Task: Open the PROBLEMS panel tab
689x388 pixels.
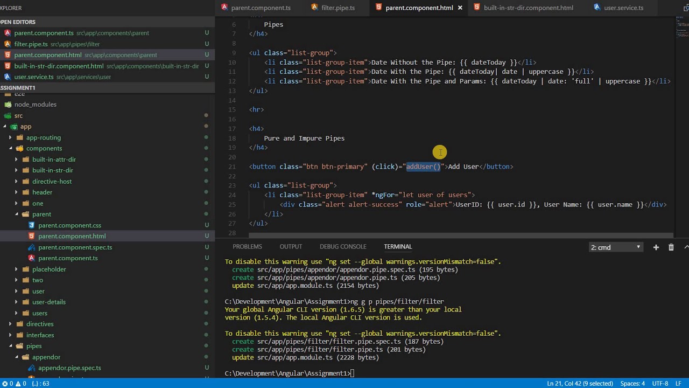Action: tap(247, 246)
